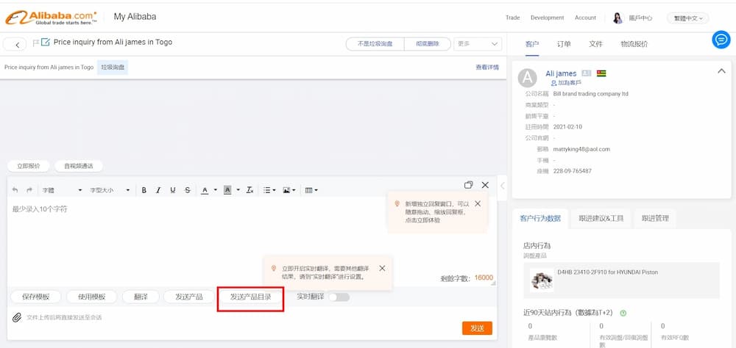Switch to the 物流报价 tab
The width and height of the screenshot is (736, 348).
[x=634, y=44]
